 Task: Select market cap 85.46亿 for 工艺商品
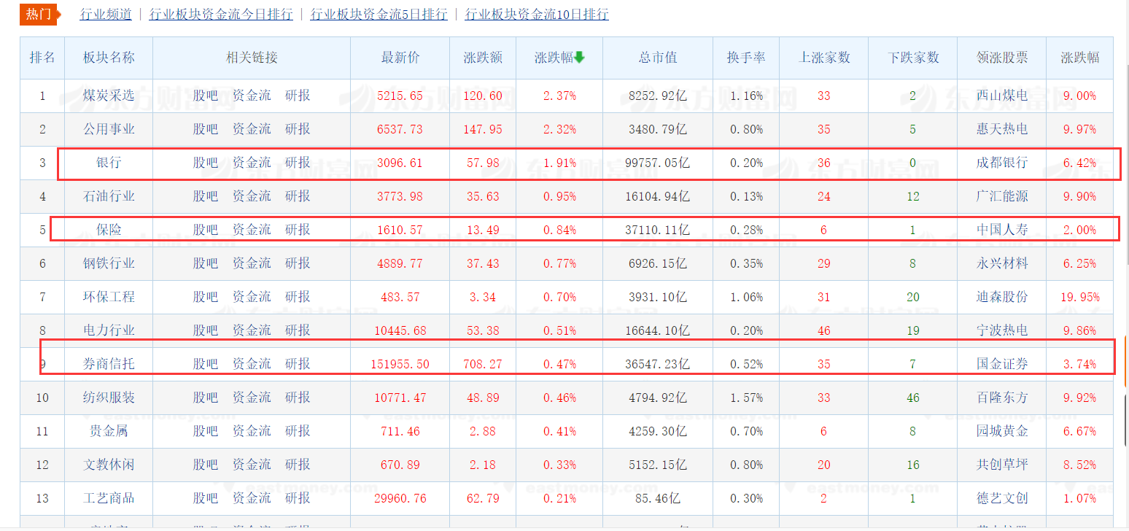[x=658, y=498]
